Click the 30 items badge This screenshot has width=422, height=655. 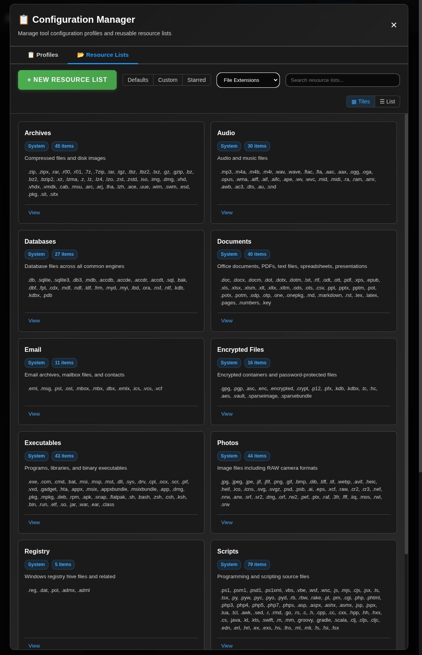pos(257,146)
